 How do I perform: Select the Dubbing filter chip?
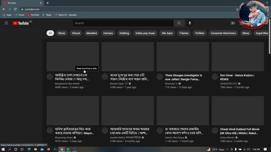124,33
